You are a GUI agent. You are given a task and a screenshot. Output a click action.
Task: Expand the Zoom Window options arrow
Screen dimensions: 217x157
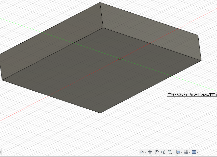pos(174,152)
